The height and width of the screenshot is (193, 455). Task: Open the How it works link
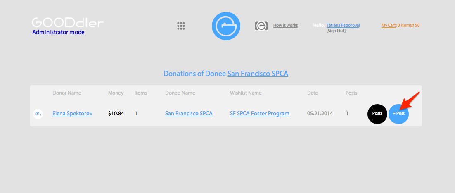(x=286, y=25)
